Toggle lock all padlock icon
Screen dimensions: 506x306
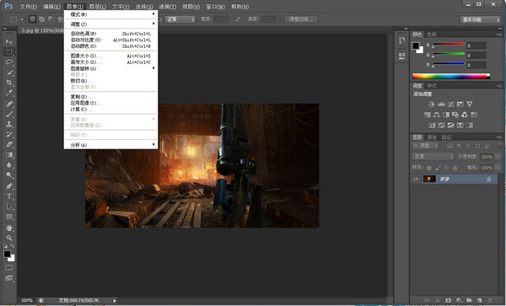(455, 168)
